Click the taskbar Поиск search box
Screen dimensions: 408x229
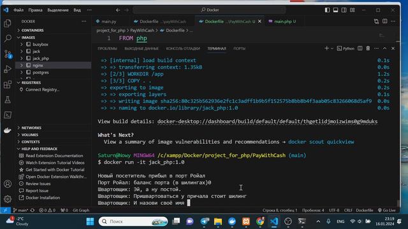(x=133, y=221)
